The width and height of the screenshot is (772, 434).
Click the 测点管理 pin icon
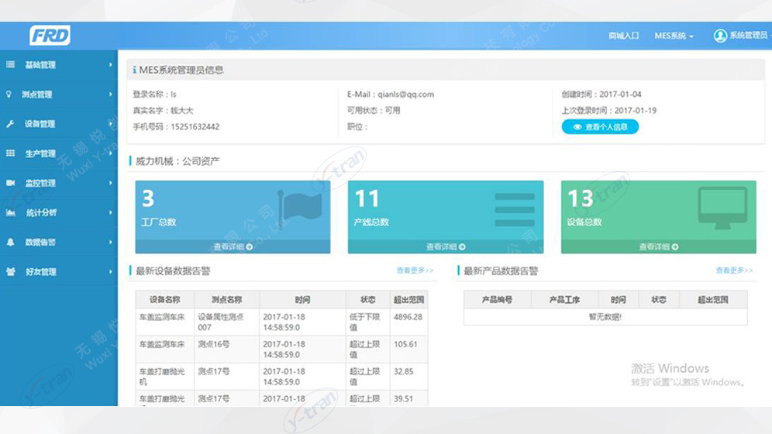point(9,95)
